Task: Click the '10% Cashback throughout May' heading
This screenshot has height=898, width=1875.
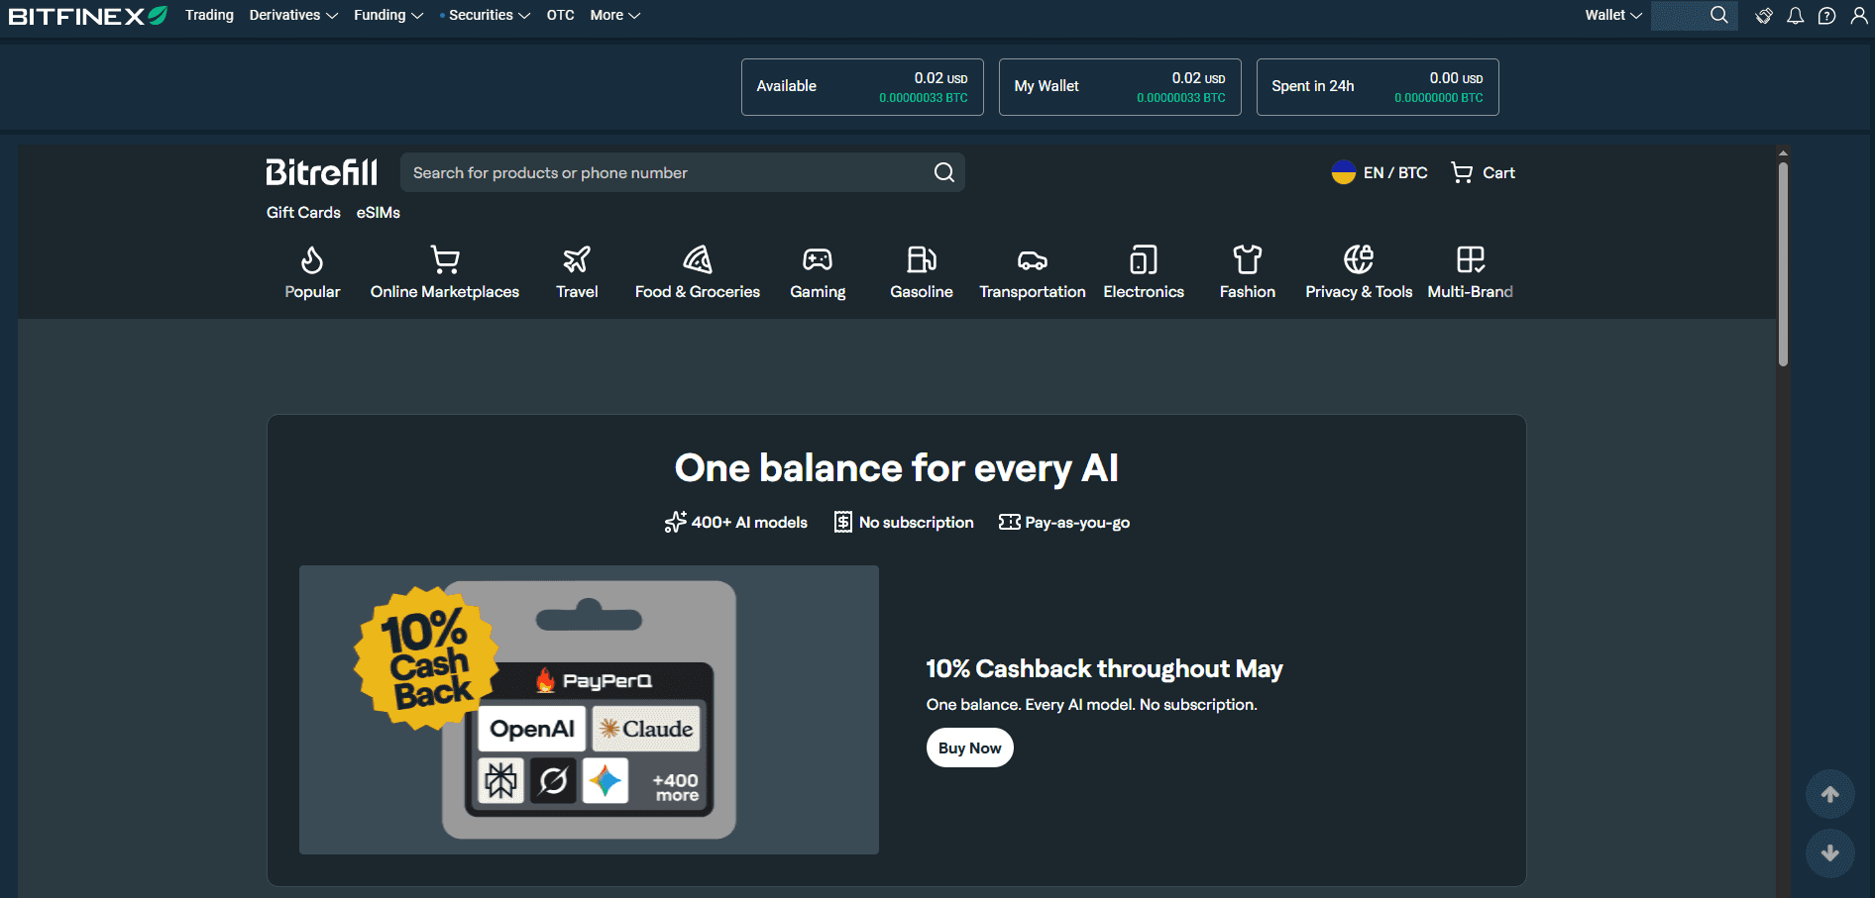Action: pyautogui.click(x=1104, y=668)
